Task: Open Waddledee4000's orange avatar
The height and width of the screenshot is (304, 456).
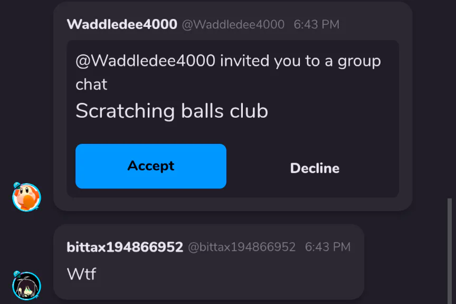Action: (x=26, y=197)
